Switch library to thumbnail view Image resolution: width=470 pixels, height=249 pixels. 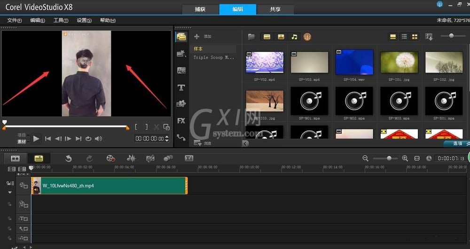tap(415, 37)
